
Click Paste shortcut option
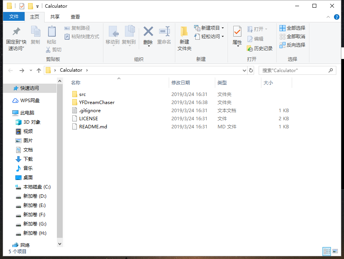[x=82, y=37]
